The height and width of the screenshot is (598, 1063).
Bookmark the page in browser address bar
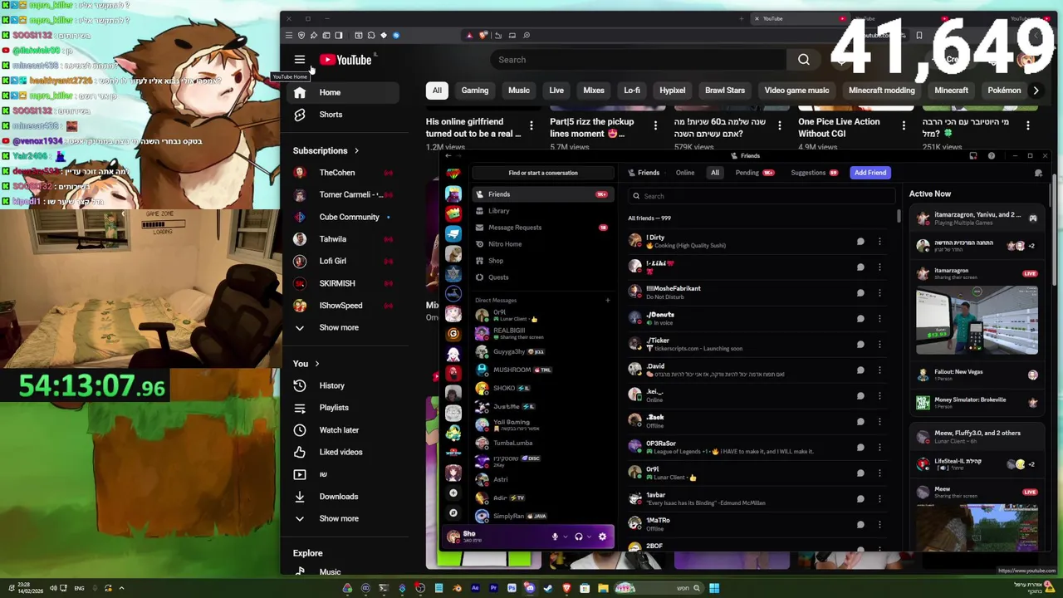[918, 36]
